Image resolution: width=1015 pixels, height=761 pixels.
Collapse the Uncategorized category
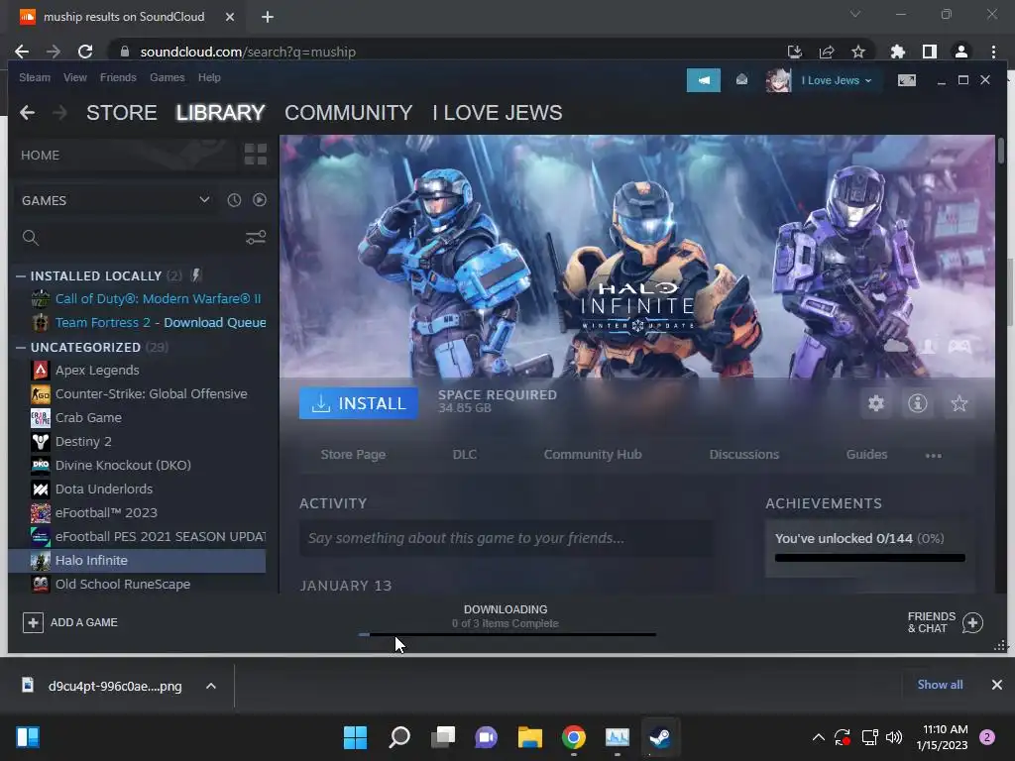click(x=21, y=348)
